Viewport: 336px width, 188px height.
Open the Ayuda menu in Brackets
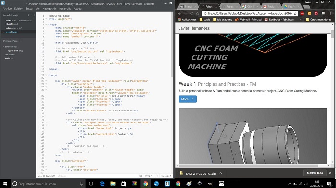pos(78,9)
